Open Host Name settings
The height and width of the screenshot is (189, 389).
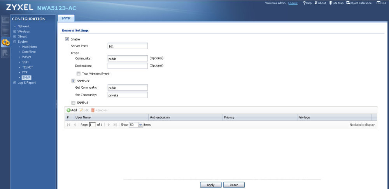click(x=30, y=47)
